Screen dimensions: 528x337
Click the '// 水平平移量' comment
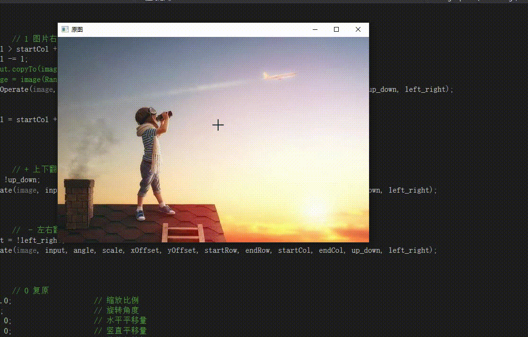(x=120, y=320)
